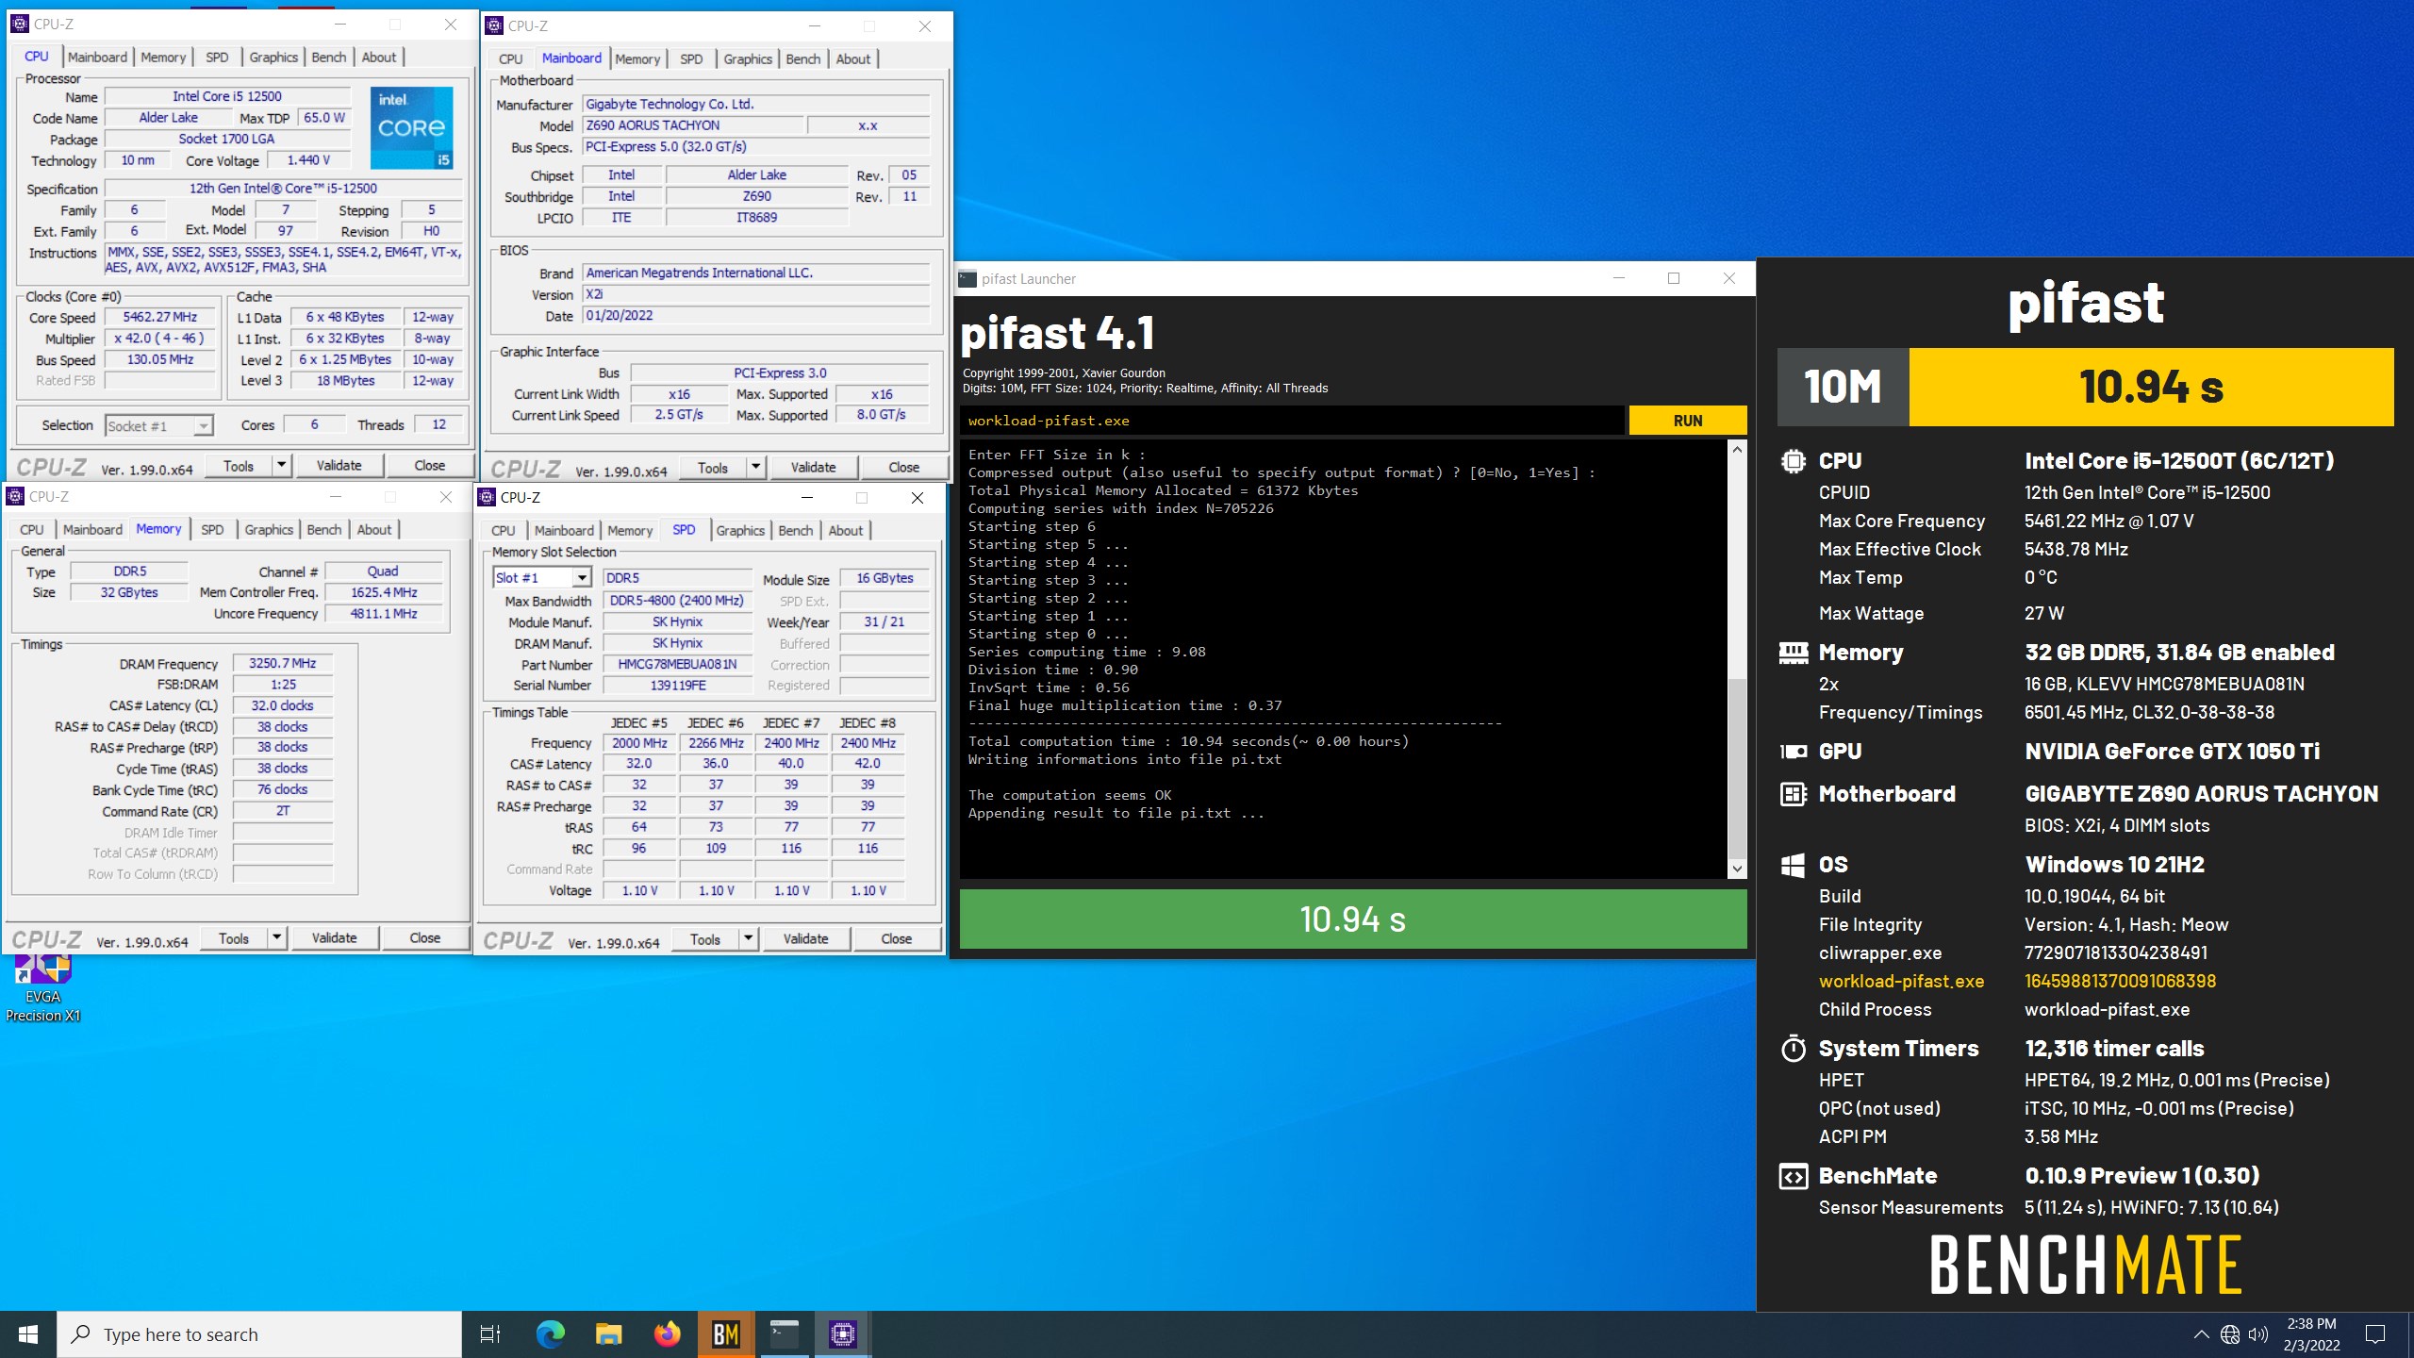Expand Tools arrow in Memory window
Screen dimensions: 2414x1358
[x=276, y=938]
